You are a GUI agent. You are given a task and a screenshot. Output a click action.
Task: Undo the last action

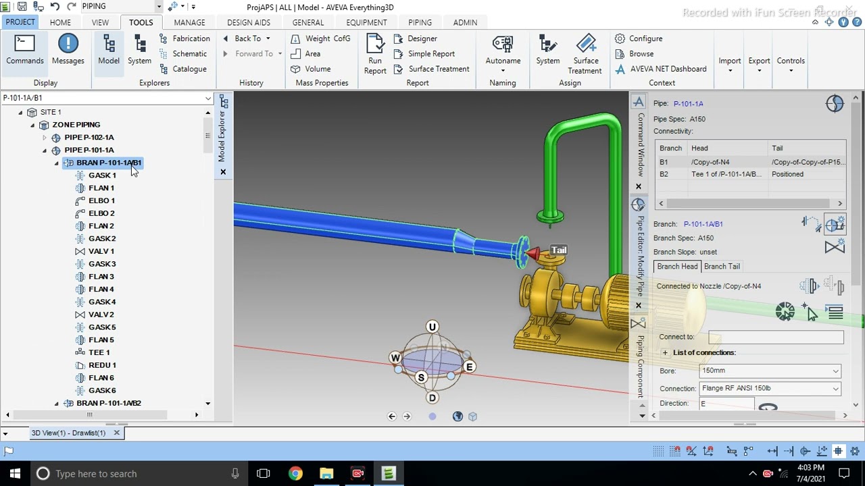[55, 7]
